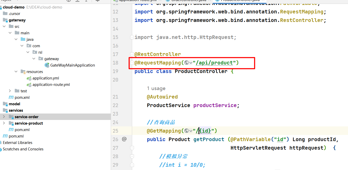Click the getProduct method name
This screenshot has width=348, height=170.
tap(209, 139)
